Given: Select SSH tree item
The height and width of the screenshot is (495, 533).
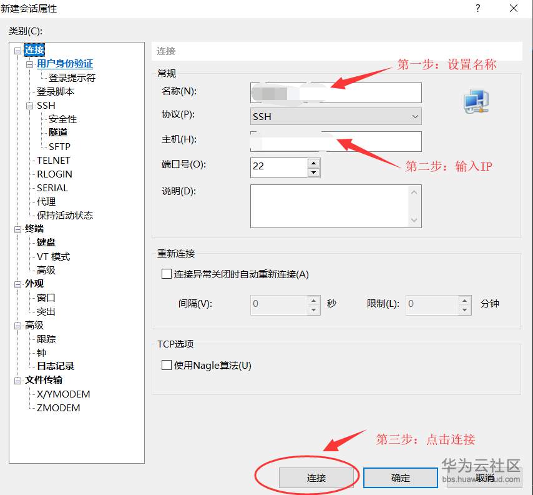Looking at the screenshot, I should click(x=46, y=106).
